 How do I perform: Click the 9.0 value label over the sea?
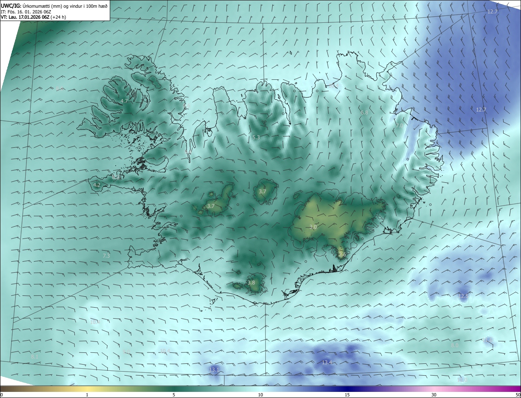click(x=127, y=351)
